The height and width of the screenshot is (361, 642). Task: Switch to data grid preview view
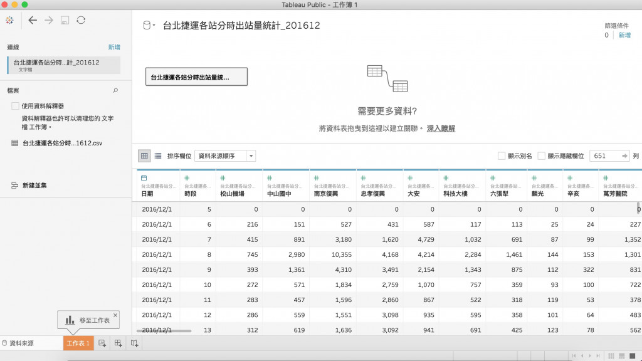pos(144,156)
